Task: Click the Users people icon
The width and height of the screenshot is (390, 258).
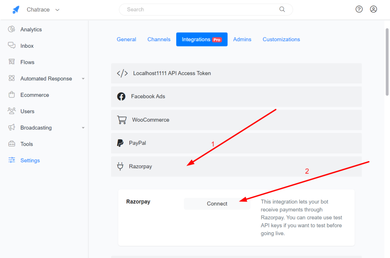Action: click(11, 111)
